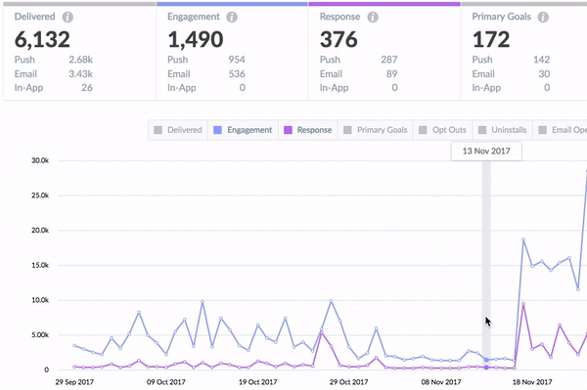587x390 pixels.
Task: Hide the Response series in legend
Action: pos(308,130)
